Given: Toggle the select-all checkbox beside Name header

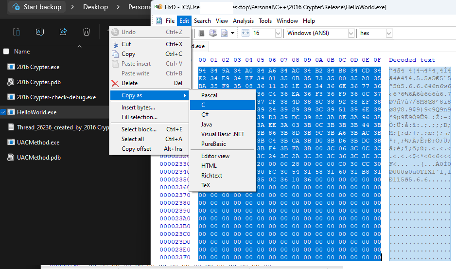Looking at the screenshot, I should [6, 52].
